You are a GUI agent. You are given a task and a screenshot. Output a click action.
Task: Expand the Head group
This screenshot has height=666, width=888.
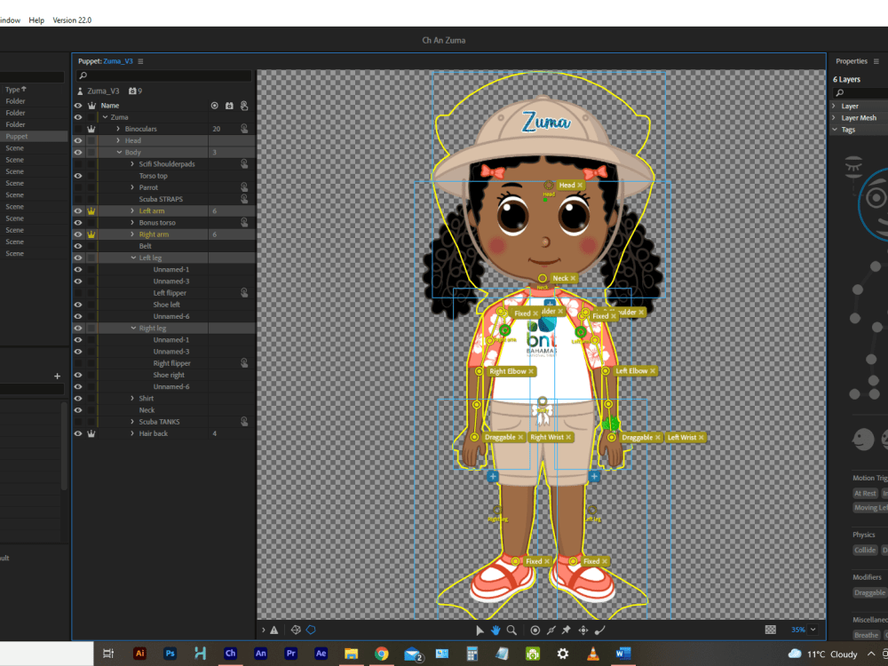pos(118,140)
